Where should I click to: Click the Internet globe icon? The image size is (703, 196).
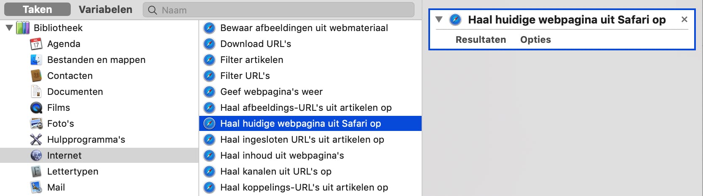36,156
